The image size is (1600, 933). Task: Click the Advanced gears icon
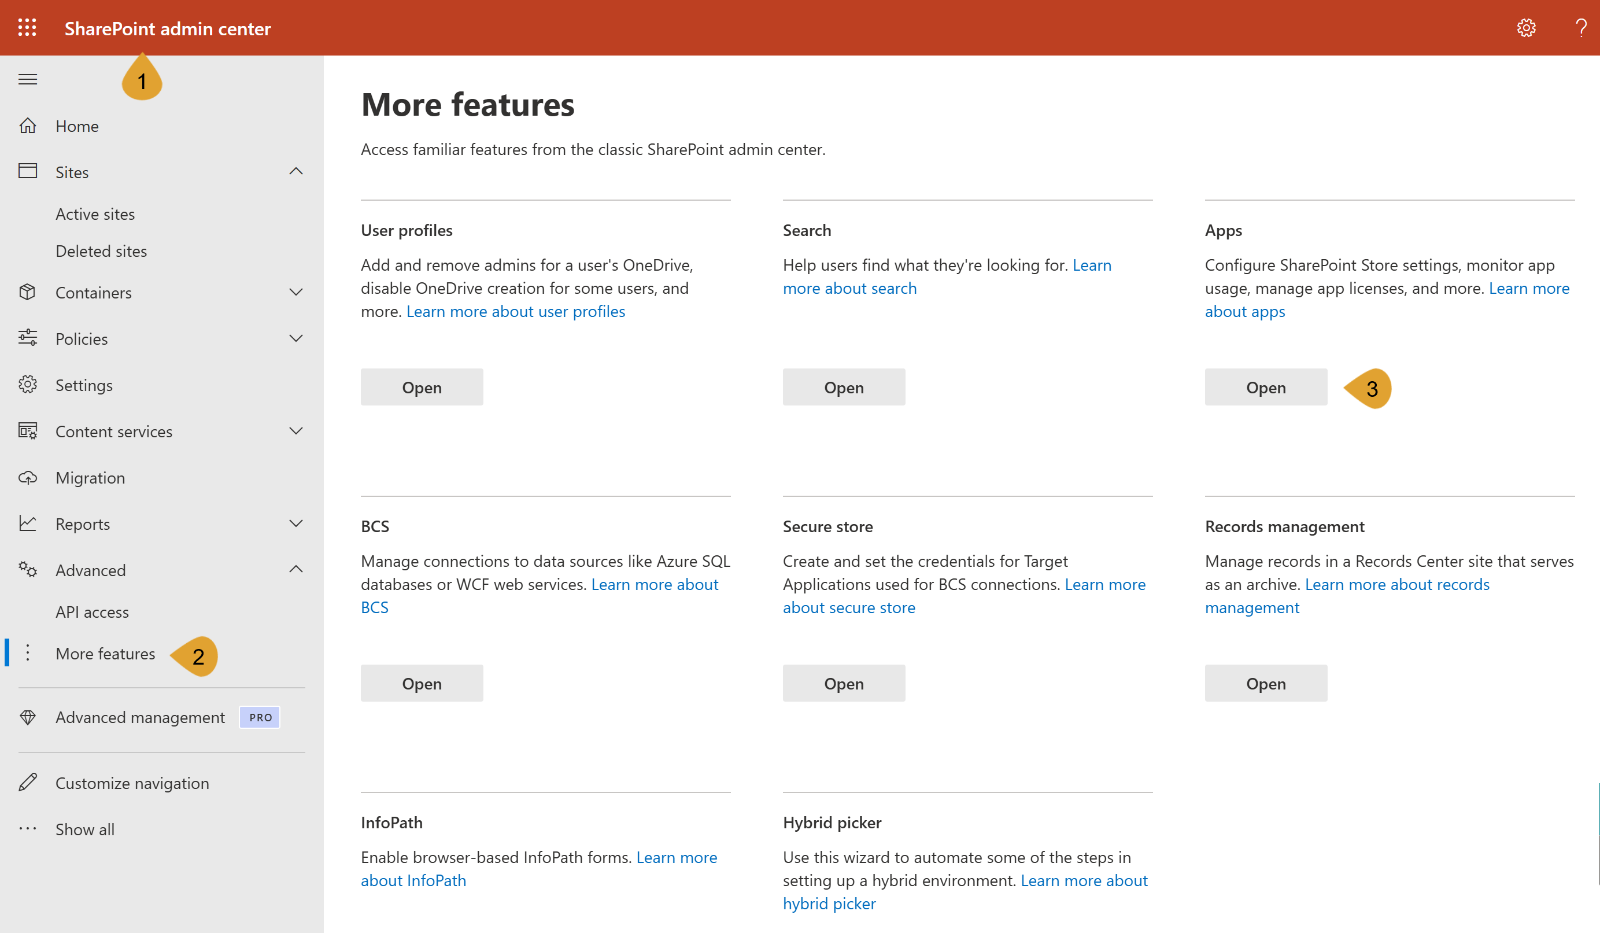coord(27,569)
